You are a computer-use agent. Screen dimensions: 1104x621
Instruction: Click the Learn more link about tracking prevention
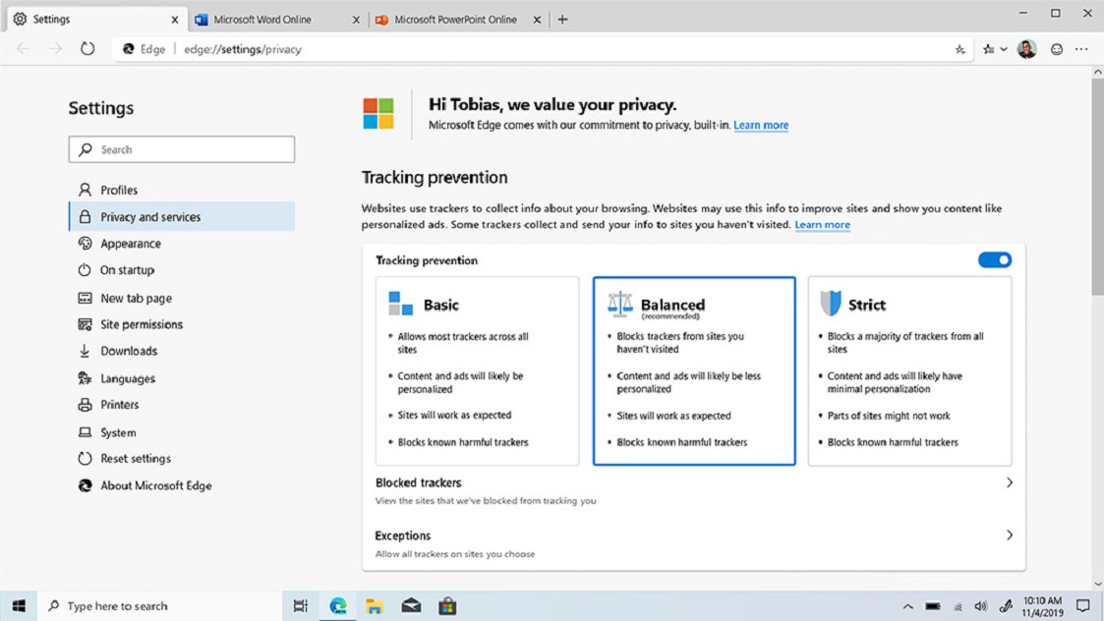(x=823, y=225)
